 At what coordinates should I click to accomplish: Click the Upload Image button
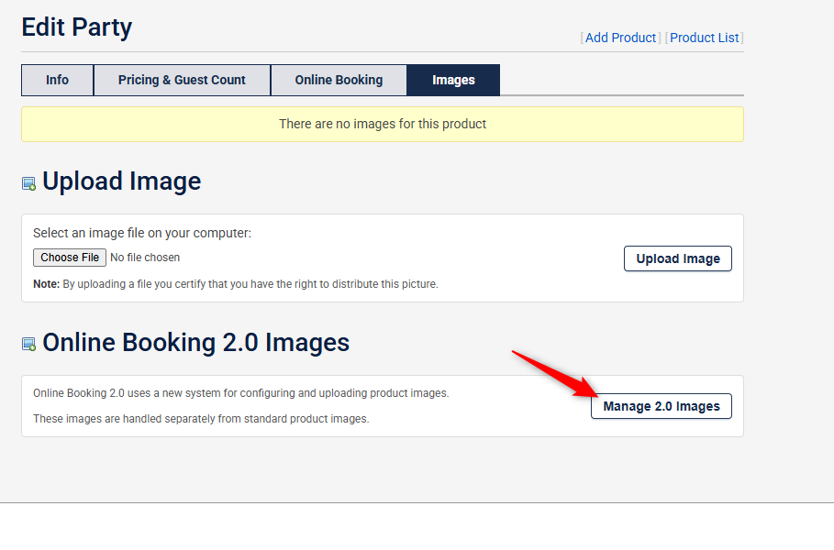(677, 258)
